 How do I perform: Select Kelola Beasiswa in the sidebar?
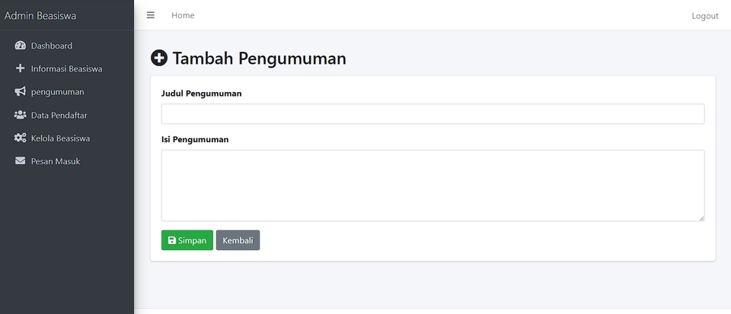click(60, 138)
